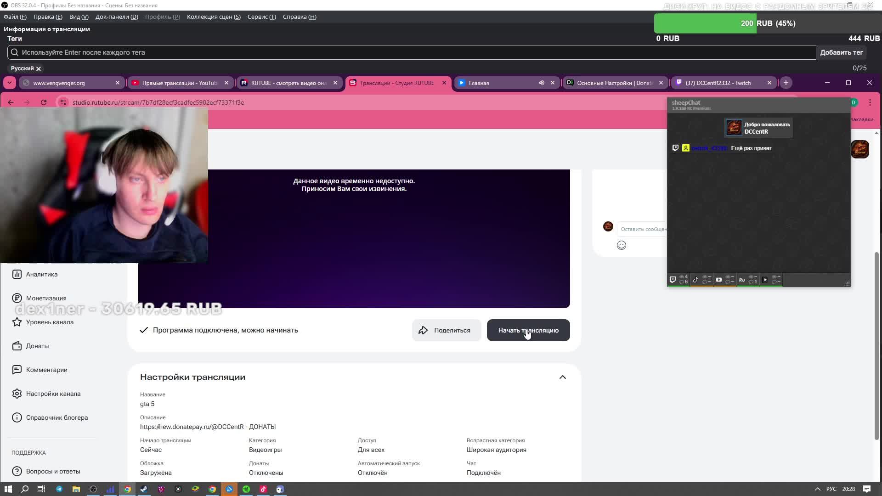
Task: Collapse Настройки трансляции section
Action: [x=562, y=377]
